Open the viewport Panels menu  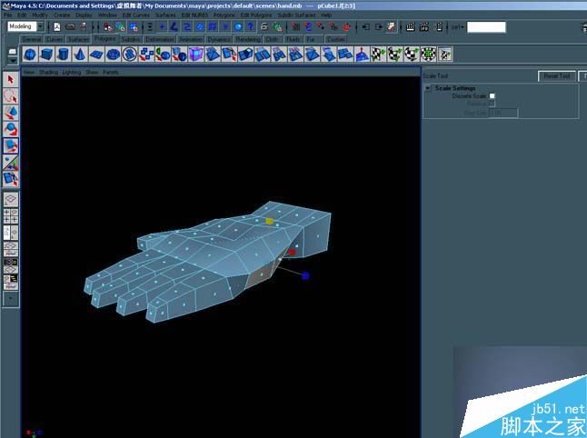coord(111,72)
